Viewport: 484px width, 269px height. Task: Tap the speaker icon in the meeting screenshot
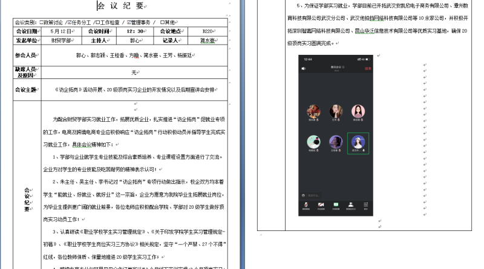coord(302,68)
